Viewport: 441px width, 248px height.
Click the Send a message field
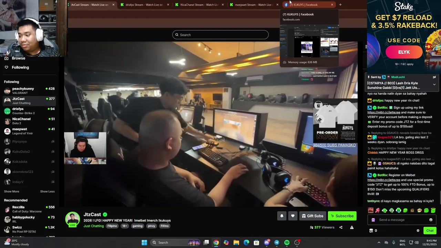tap(402, 220)
